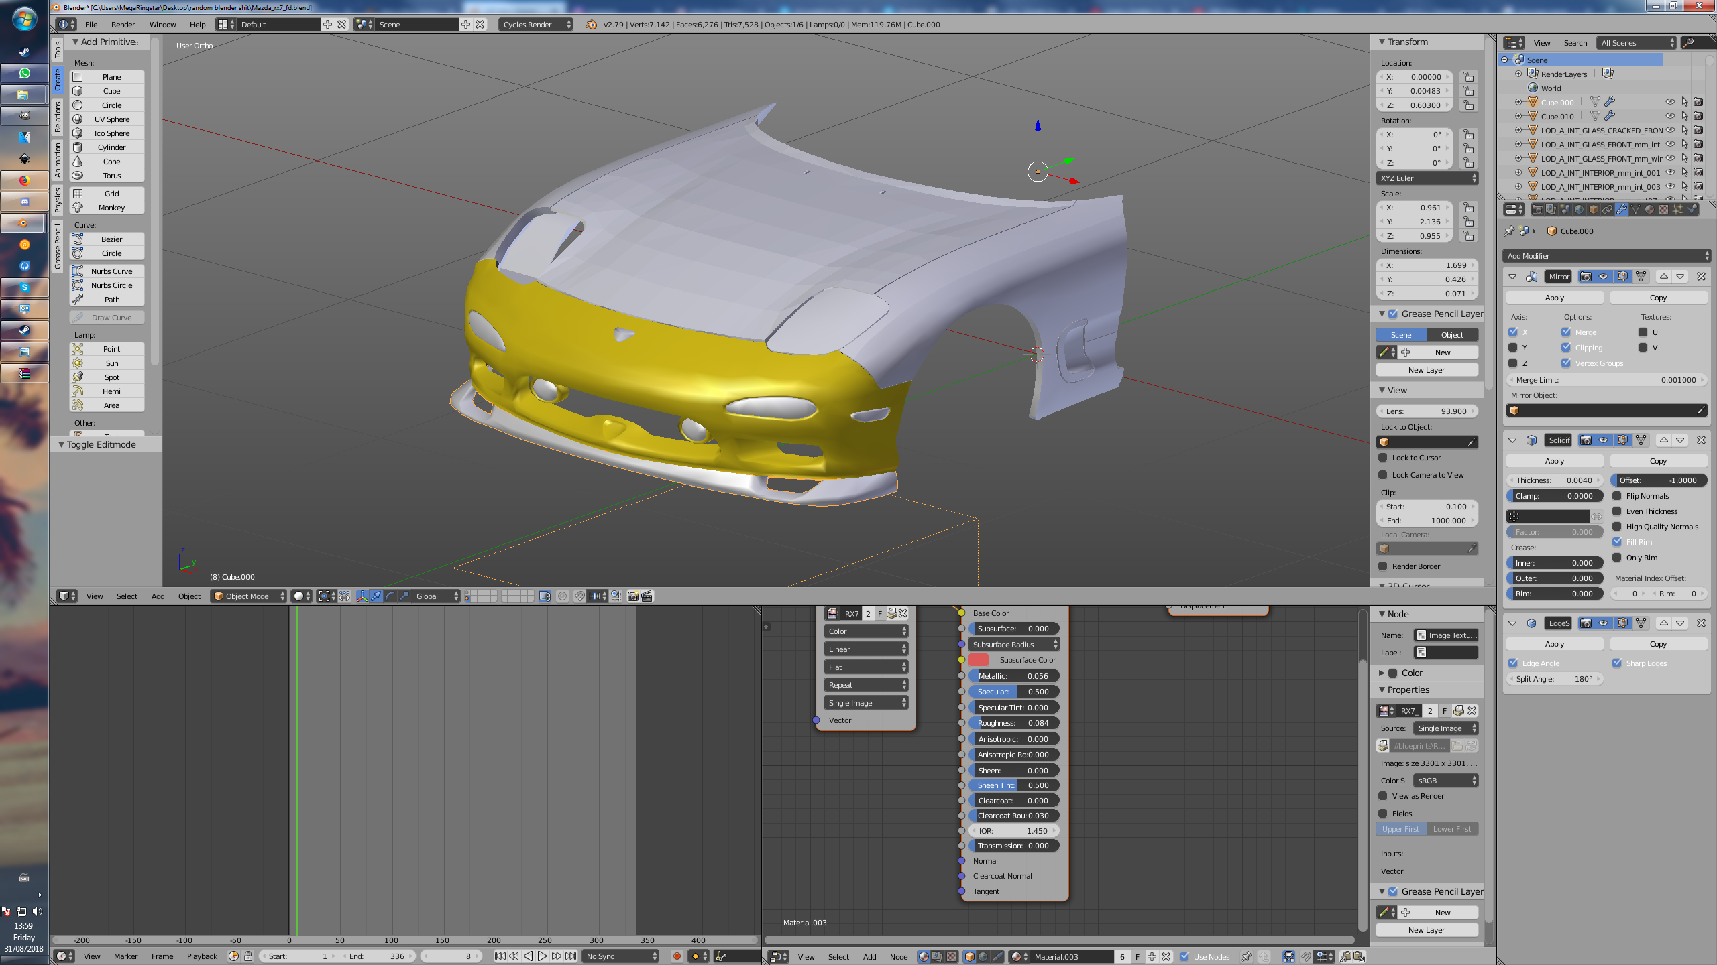Image resolution: width=1717 pixels, height=965 pixels.
Task: Open the File menu
Action: point(91,25)
